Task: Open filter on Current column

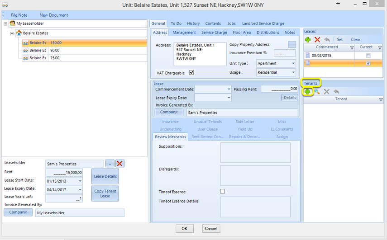Action: click(x=380, y=47)
